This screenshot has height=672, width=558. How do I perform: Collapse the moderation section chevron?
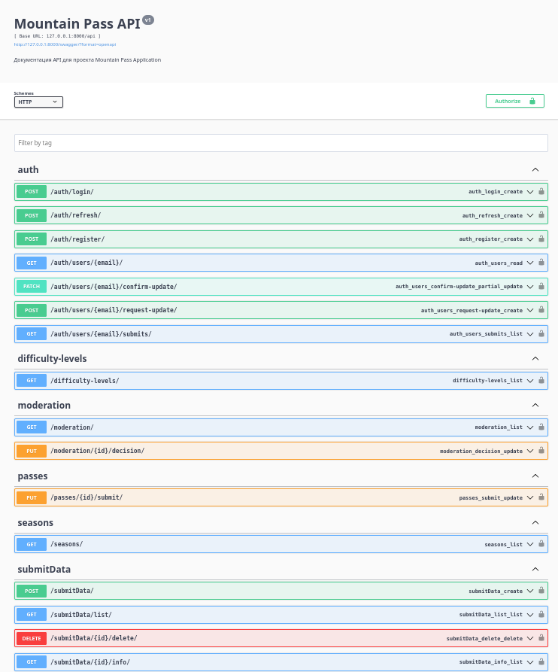[x=535, y=405]
